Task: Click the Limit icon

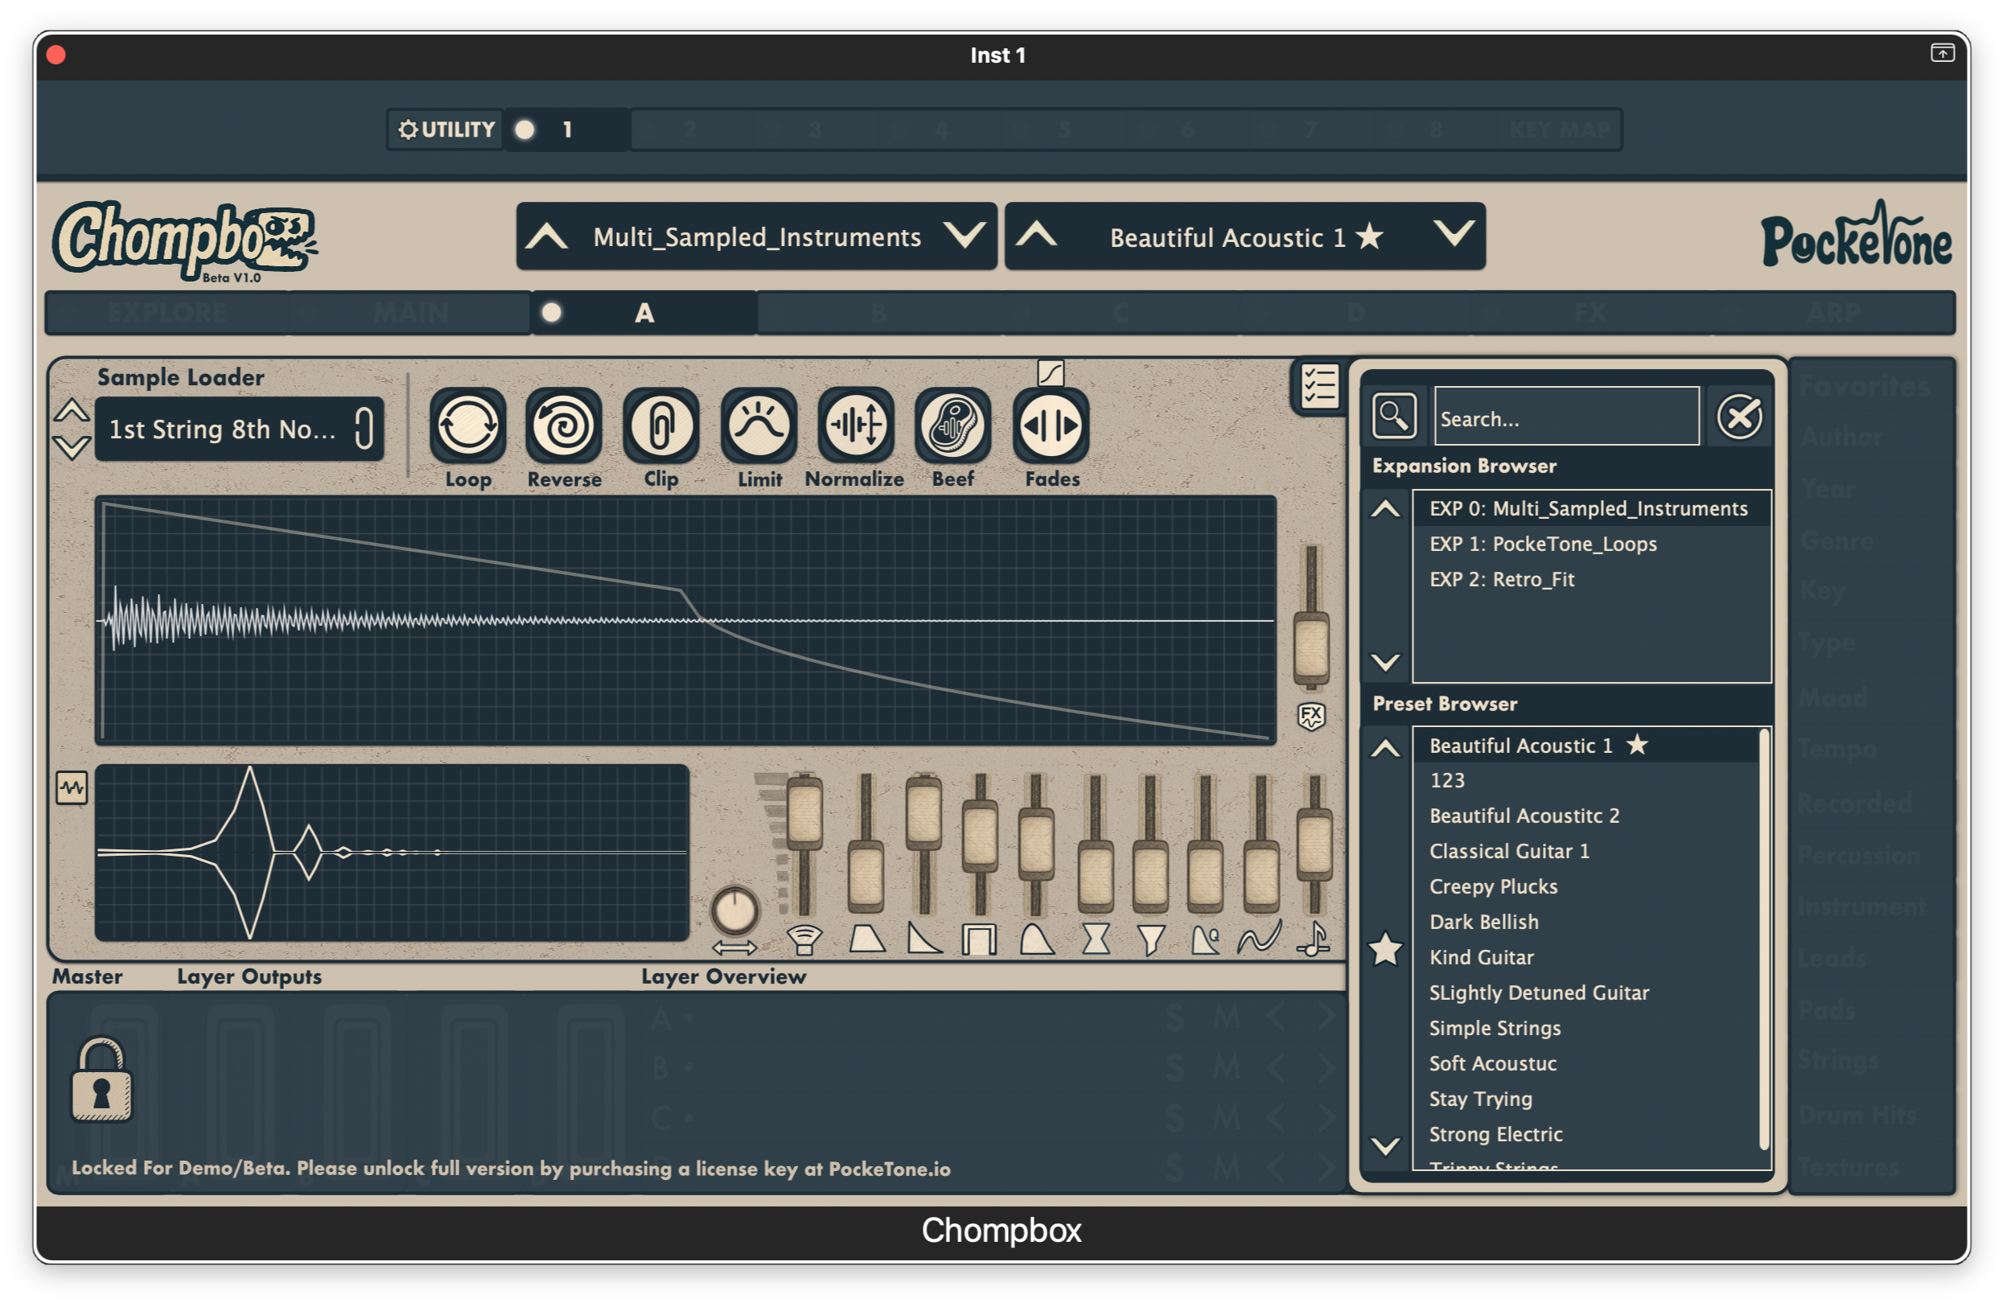Action: click(x=759, y=425)
